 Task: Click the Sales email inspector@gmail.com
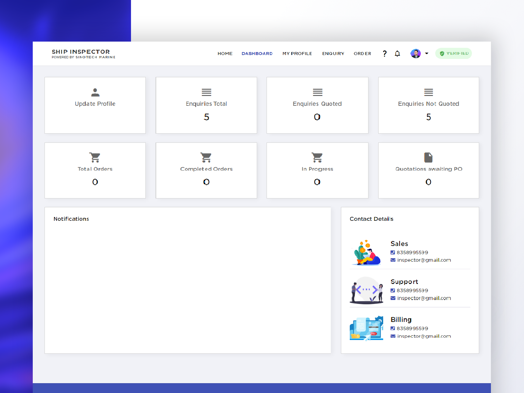pos(424,260)
